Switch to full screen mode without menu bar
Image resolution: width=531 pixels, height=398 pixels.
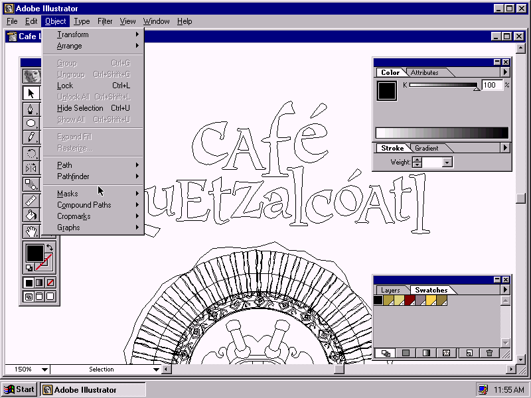click(x=50, y=297)
